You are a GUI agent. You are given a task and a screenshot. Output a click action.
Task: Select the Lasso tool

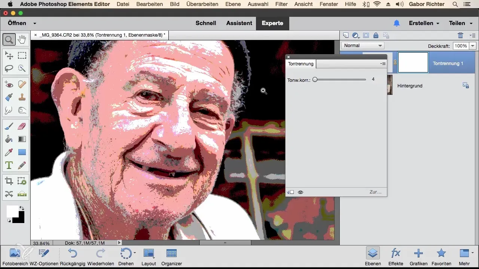coord(9,68)
